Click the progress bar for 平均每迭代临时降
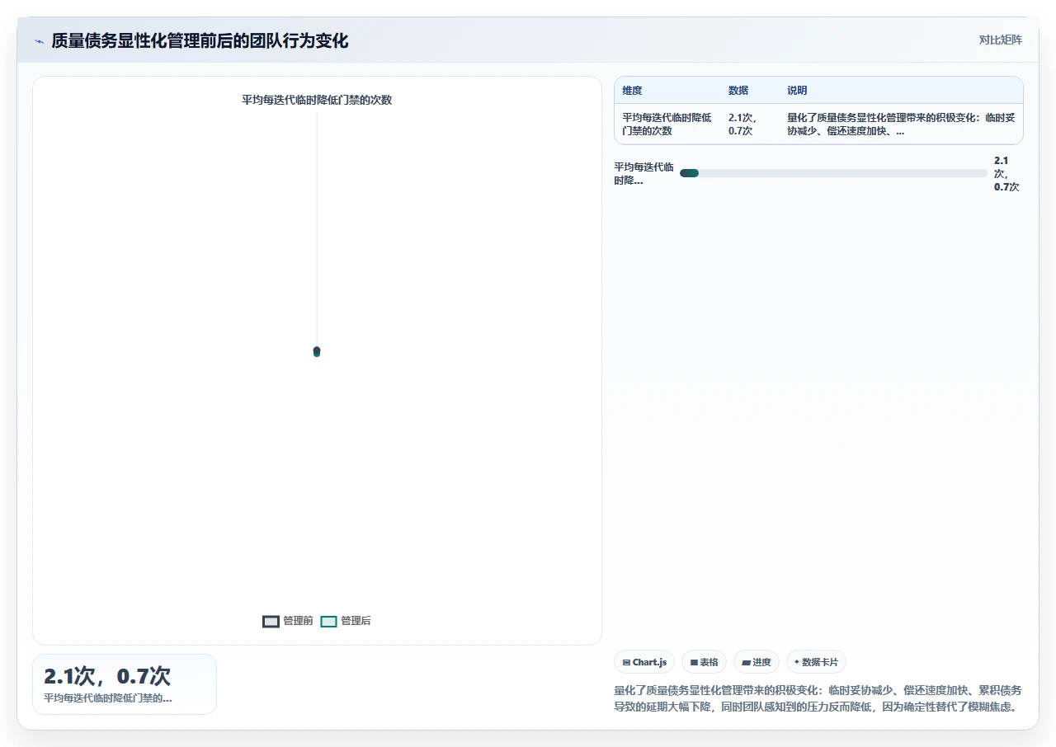 tap(833, 173)
